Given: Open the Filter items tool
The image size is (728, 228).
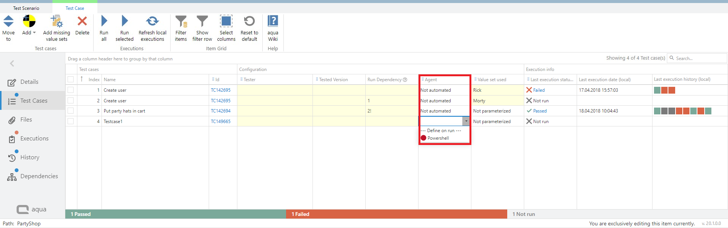Looking at the screenshot, I should (x=181, y=22).
